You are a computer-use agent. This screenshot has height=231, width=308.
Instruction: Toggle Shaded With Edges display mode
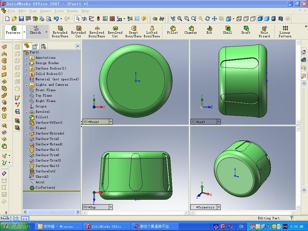[260, 19]
